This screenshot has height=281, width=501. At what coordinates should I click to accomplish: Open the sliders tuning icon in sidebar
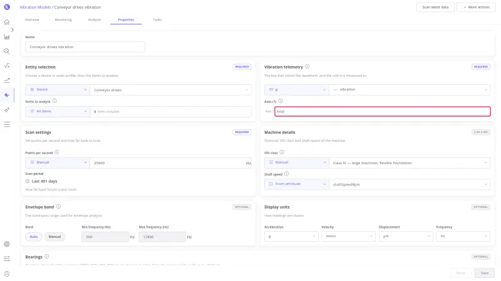tap(7, 259)
